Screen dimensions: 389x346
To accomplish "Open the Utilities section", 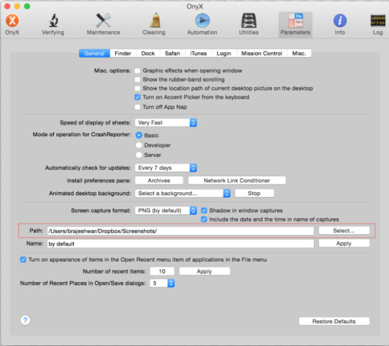I will click(x=249, y=25).
